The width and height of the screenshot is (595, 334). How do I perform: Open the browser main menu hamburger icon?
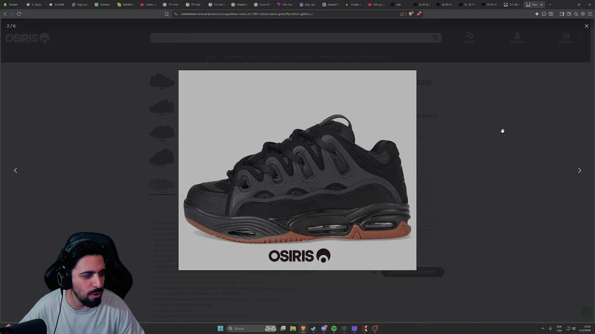coord(590,14)
